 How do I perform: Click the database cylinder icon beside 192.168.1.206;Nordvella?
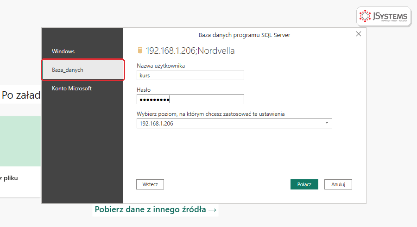[140, 50]
